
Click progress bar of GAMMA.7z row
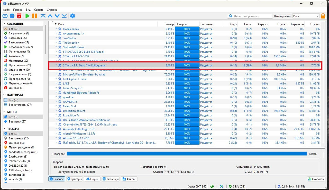[x=187, y=102]
